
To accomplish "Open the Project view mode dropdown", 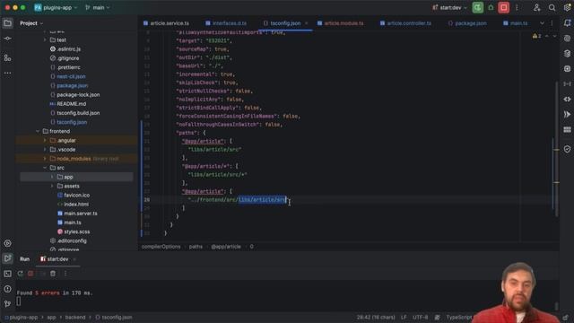I will pos(31,23).
